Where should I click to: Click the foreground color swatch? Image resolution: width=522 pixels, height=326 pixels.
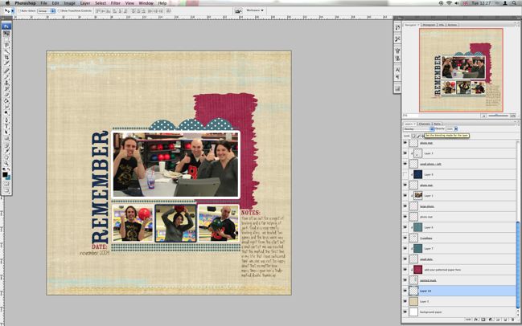pos(5,174)
